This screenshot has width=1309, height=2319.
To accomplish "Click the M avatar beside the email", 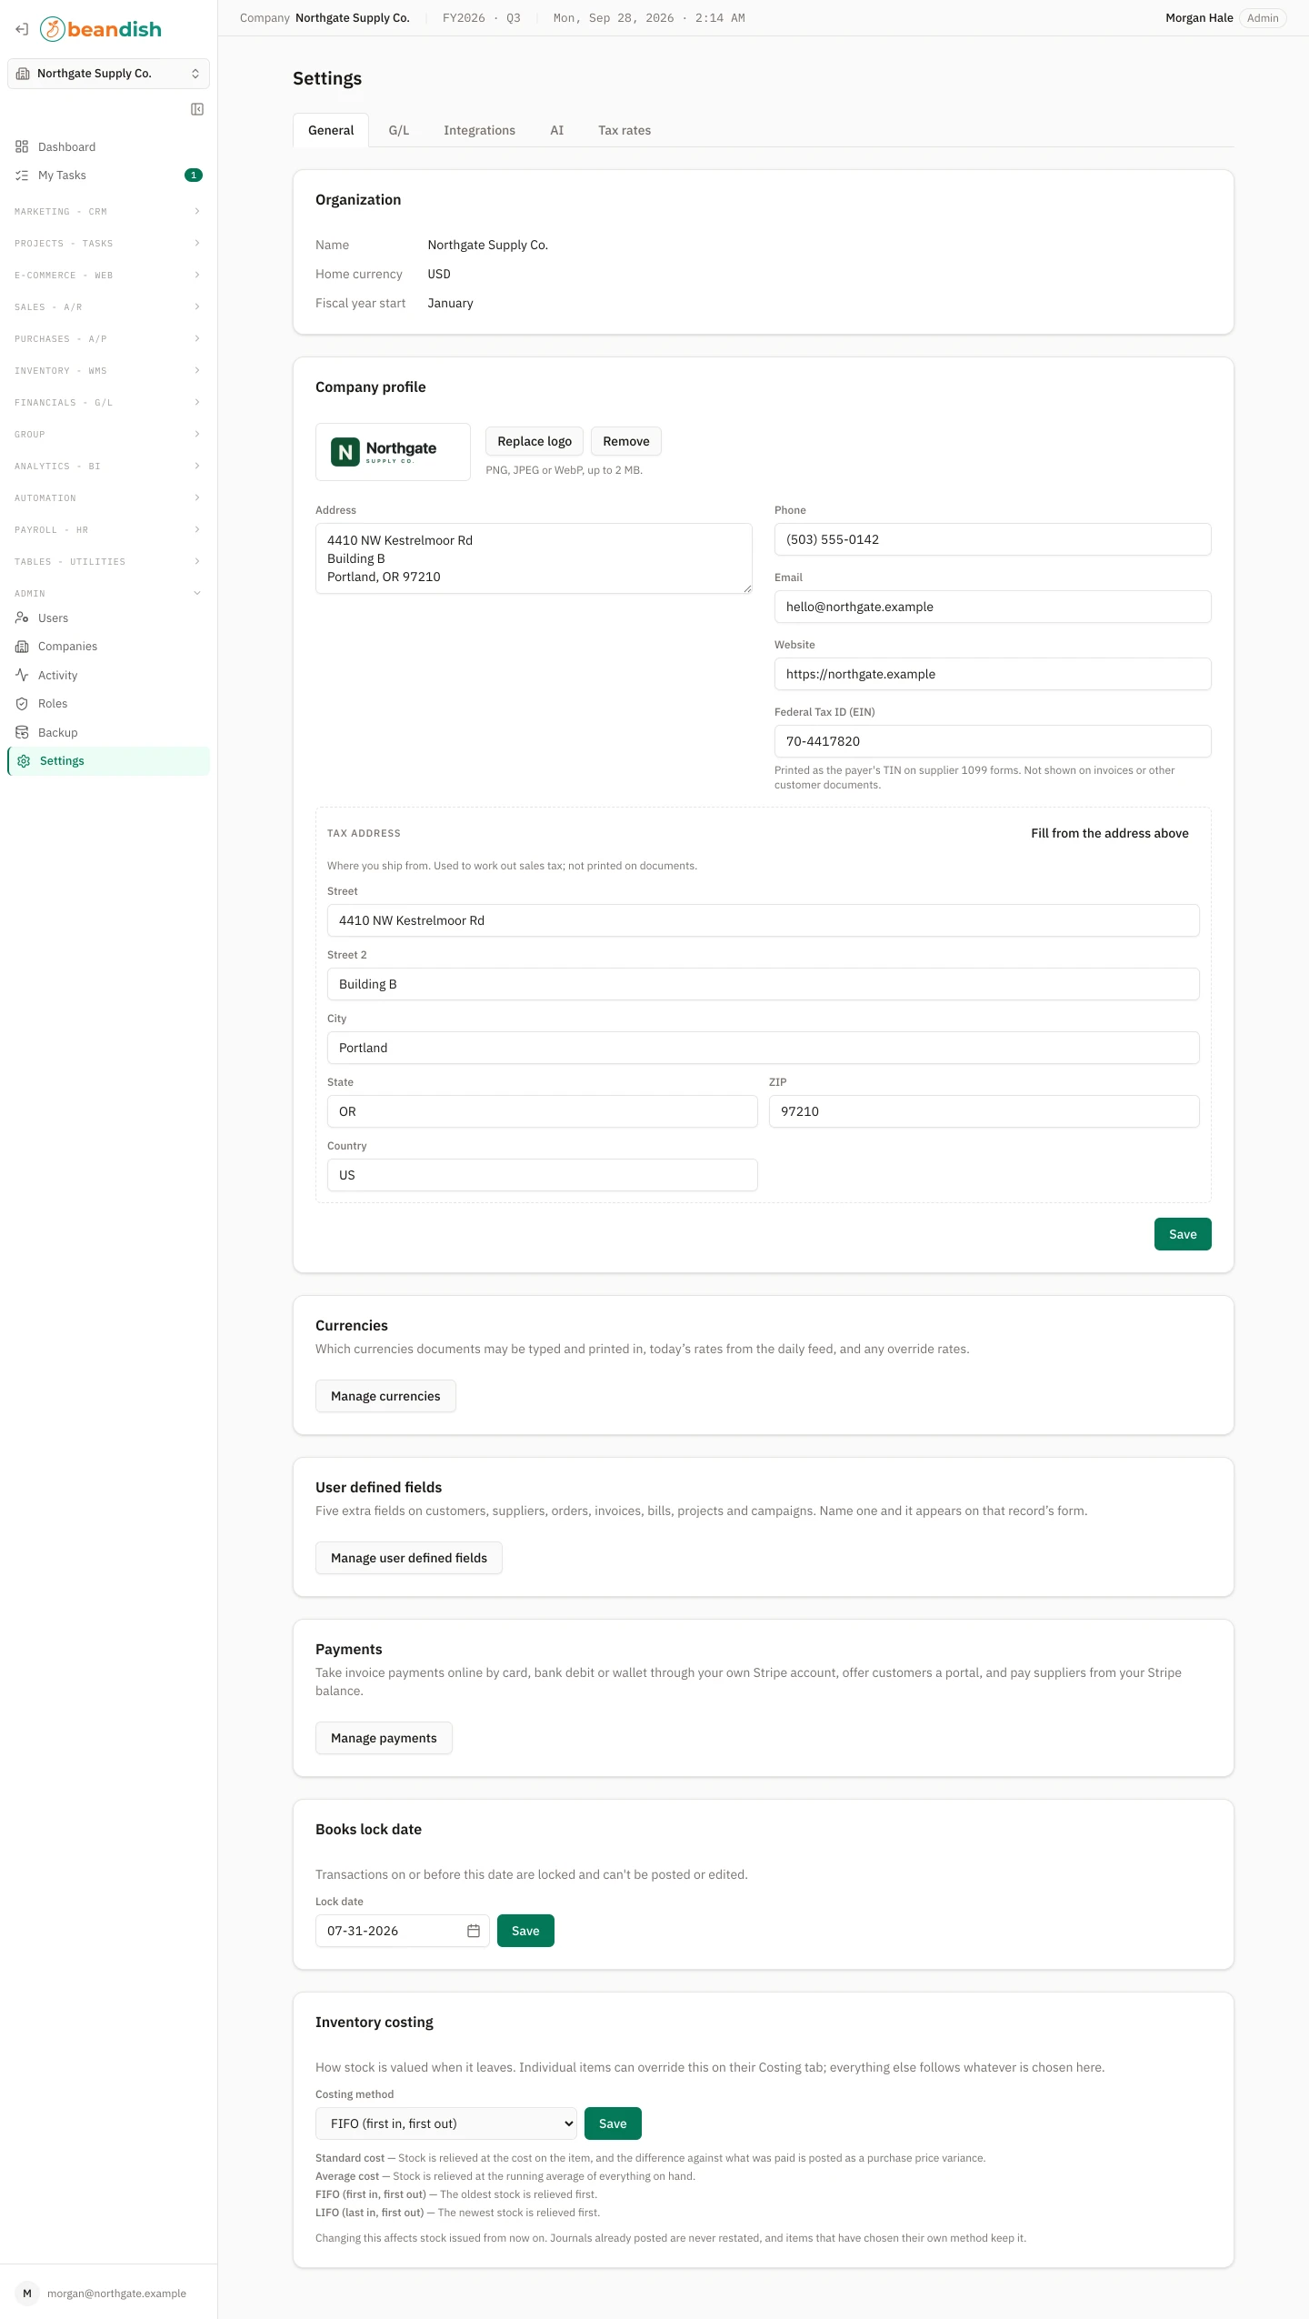I will (27, 2294).
